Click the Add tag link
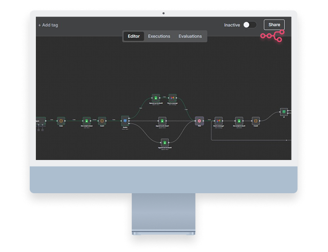 tap(48, 25)
